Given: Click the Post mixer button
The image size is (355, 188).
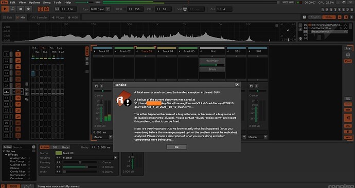Looking at the screenshot, I should [348, 61].
